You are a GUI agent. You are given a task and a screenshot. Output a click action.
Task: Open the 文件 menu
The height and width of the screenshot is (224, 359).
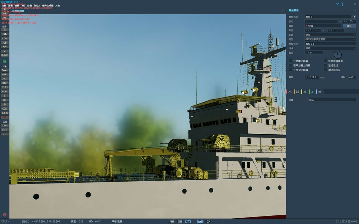(x=4, y=5)
